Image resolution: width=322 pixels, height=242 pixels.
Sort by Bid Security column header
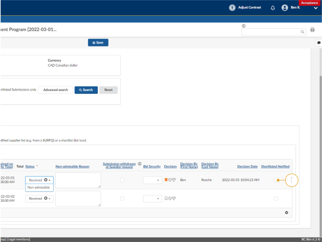click(x=152, y=166)
